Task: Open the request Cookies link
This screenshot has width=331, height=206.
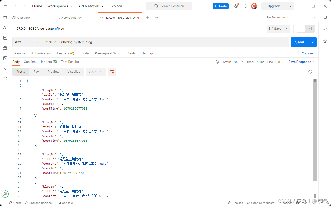Action: (x=307, y=53)
